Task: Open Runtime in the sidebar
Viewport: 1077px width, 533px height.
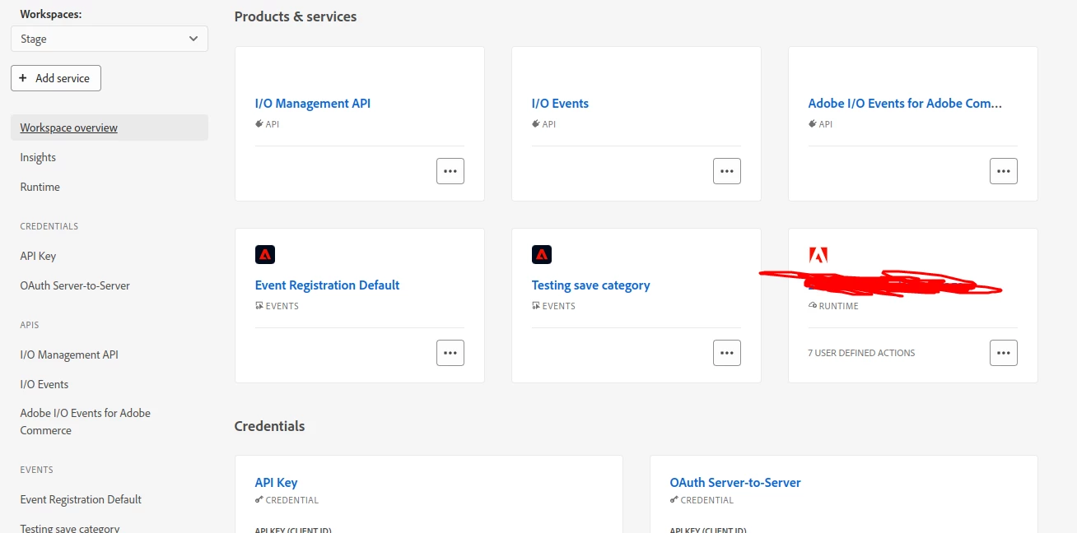Action: [x=40, y=187]
